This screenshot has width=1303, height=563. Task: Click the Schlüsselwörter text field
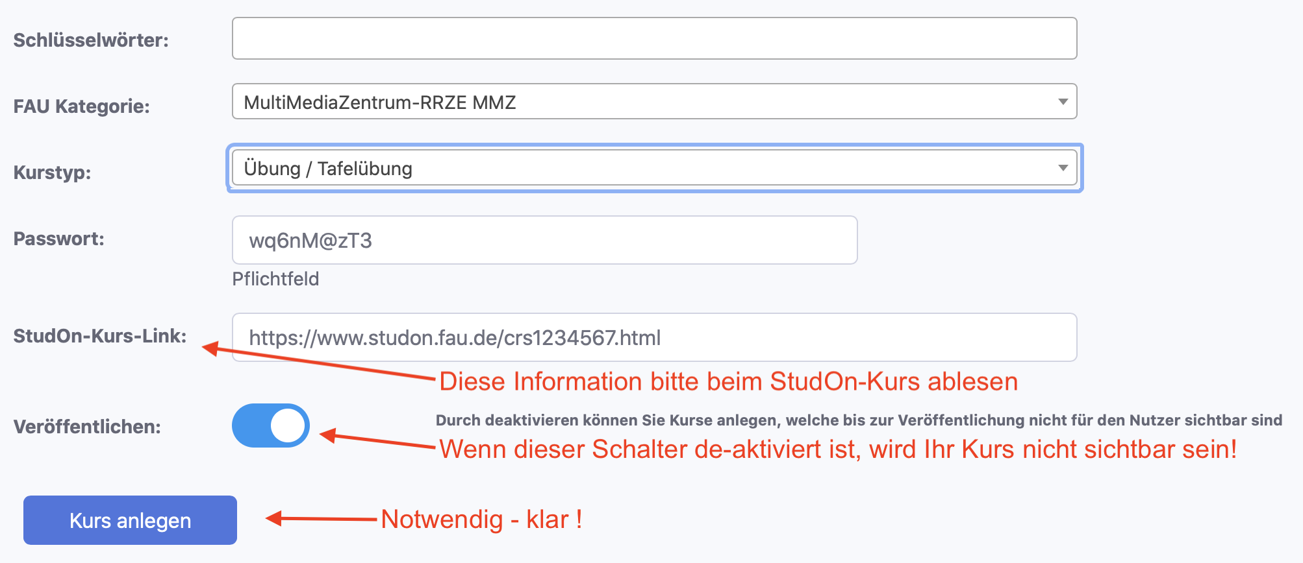[654, 39]
